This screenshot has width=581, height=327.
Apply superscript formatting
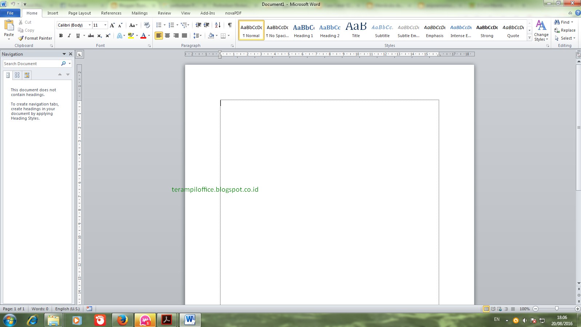(x=108, y=36)
